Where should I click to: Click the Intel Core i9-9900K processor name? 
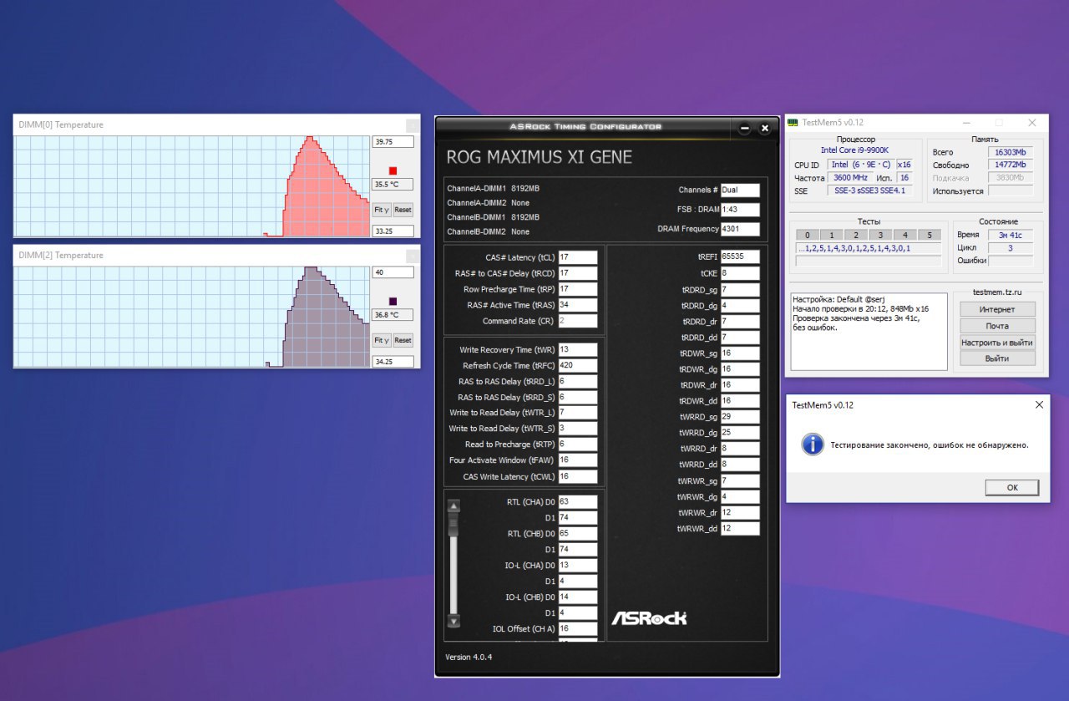[855, 150]
